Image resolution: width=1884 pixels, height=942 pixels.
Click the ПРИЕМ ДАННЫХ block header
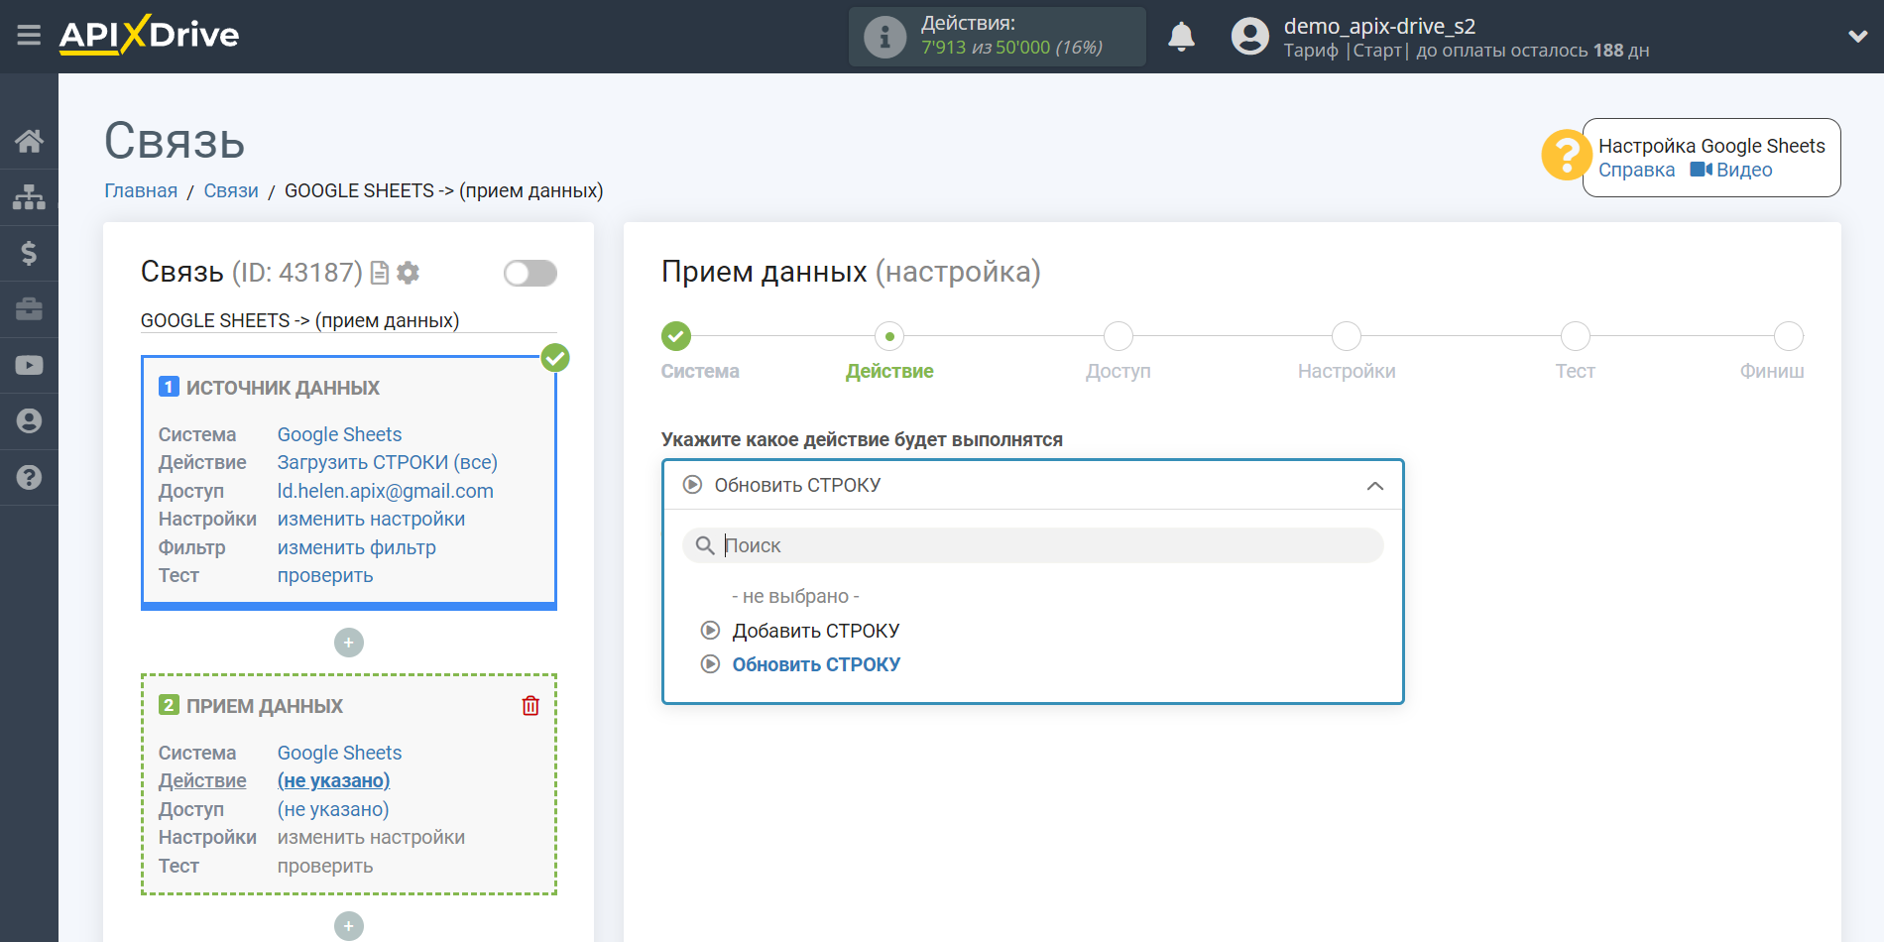click(x=264, y=706)
